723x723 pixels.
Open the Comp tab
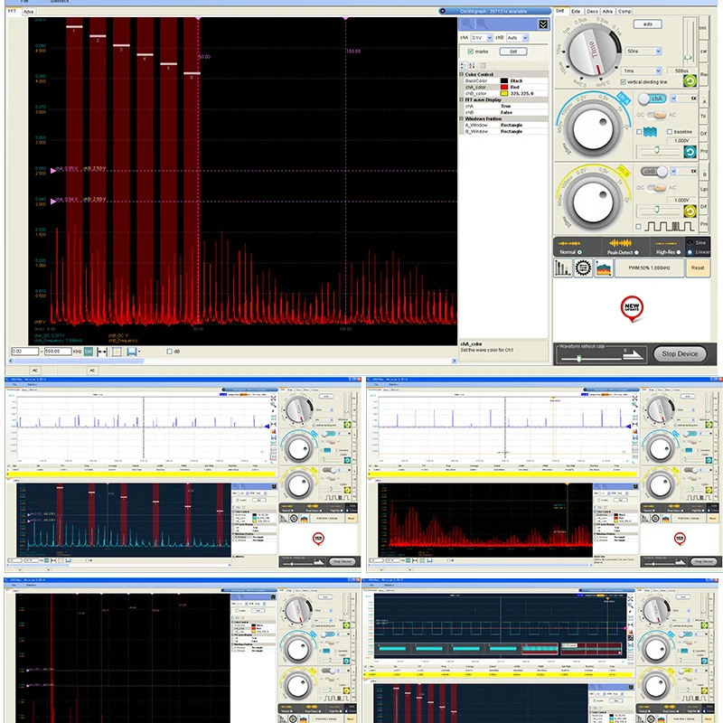coord(624,11)
